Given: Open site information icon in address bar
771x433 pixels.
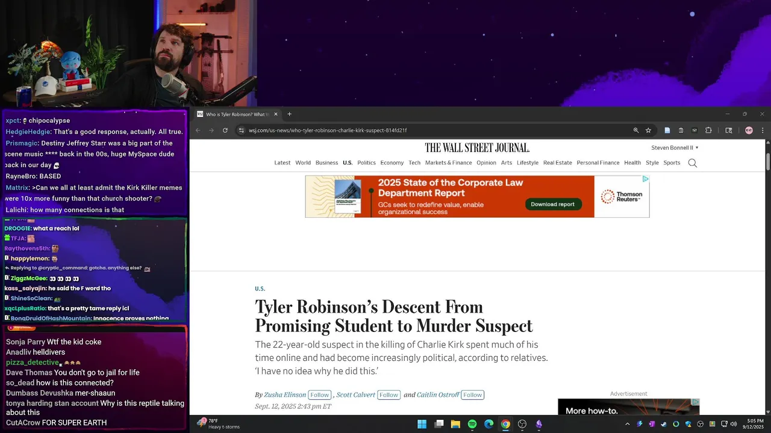Looking at the screenshot, I should [x=241, y=130].
